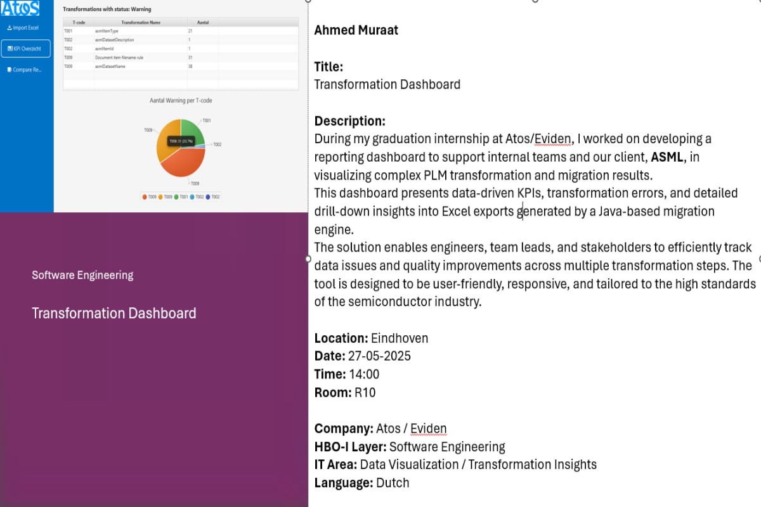Screen dimensions: 761x507
Task: Open the Compare Re... sidebar item
Action: [25, 70]
